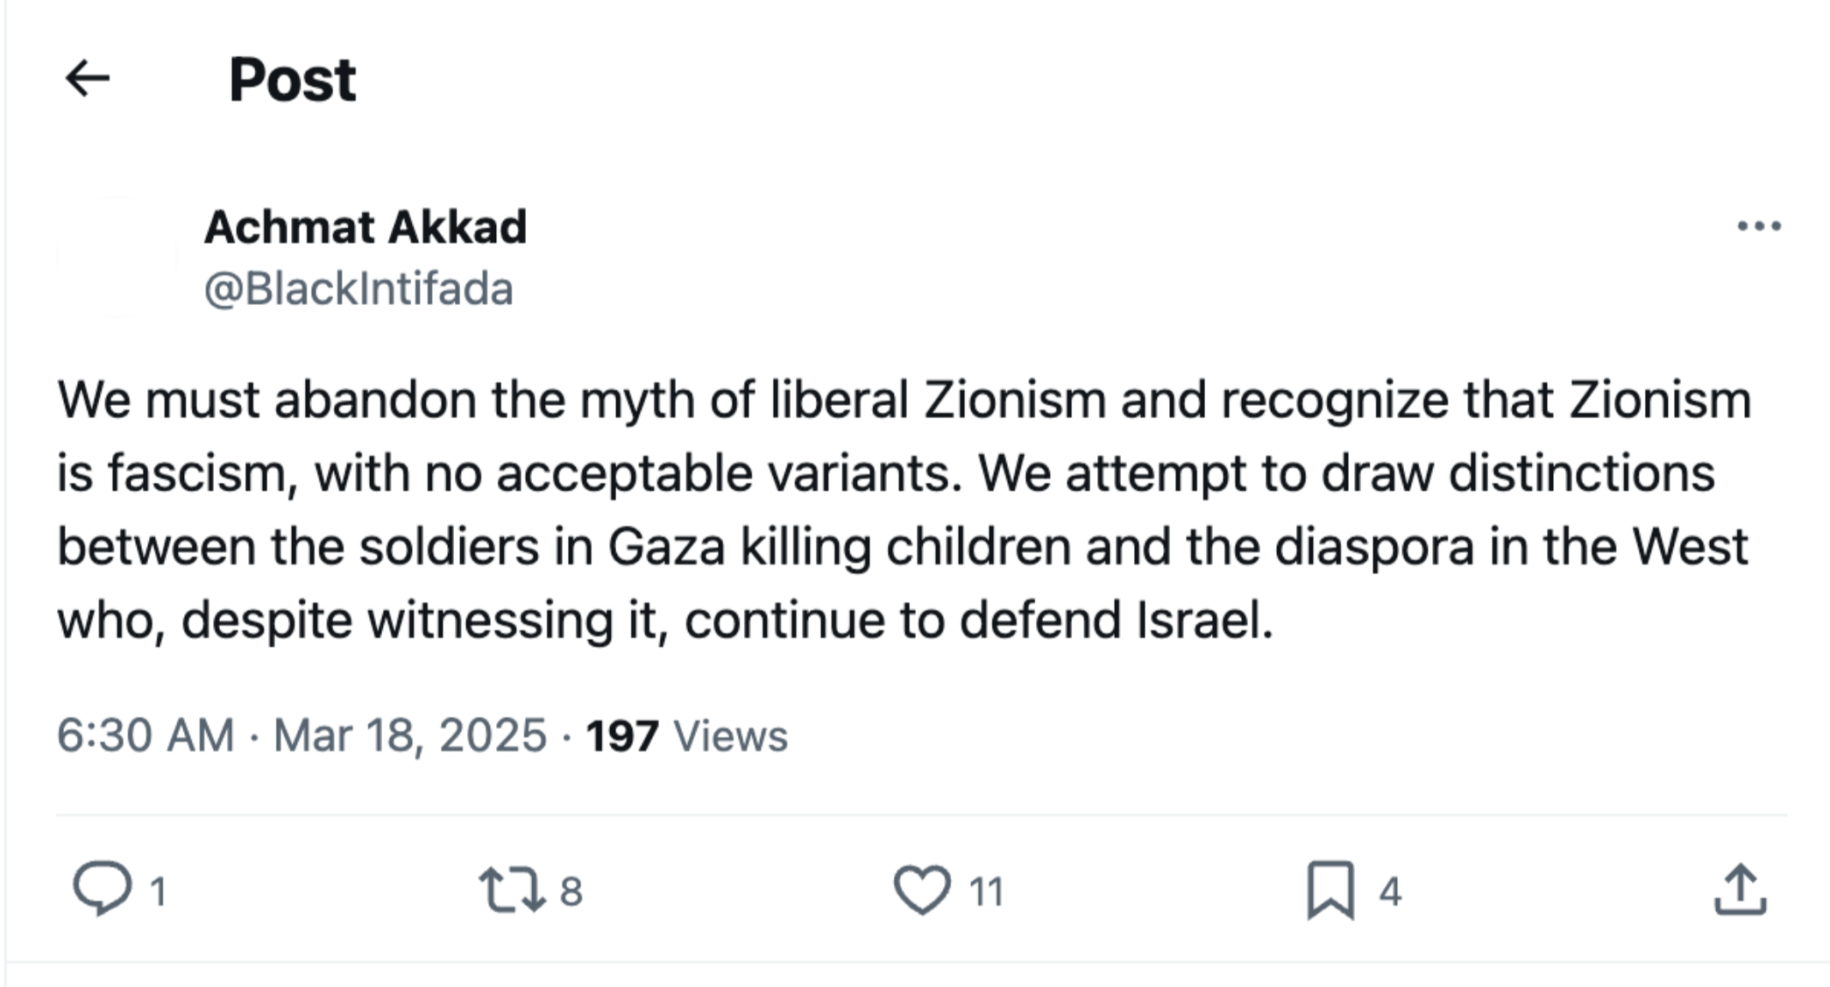
Task: Repost this post using the repost icon
Action: click(511, 889)
